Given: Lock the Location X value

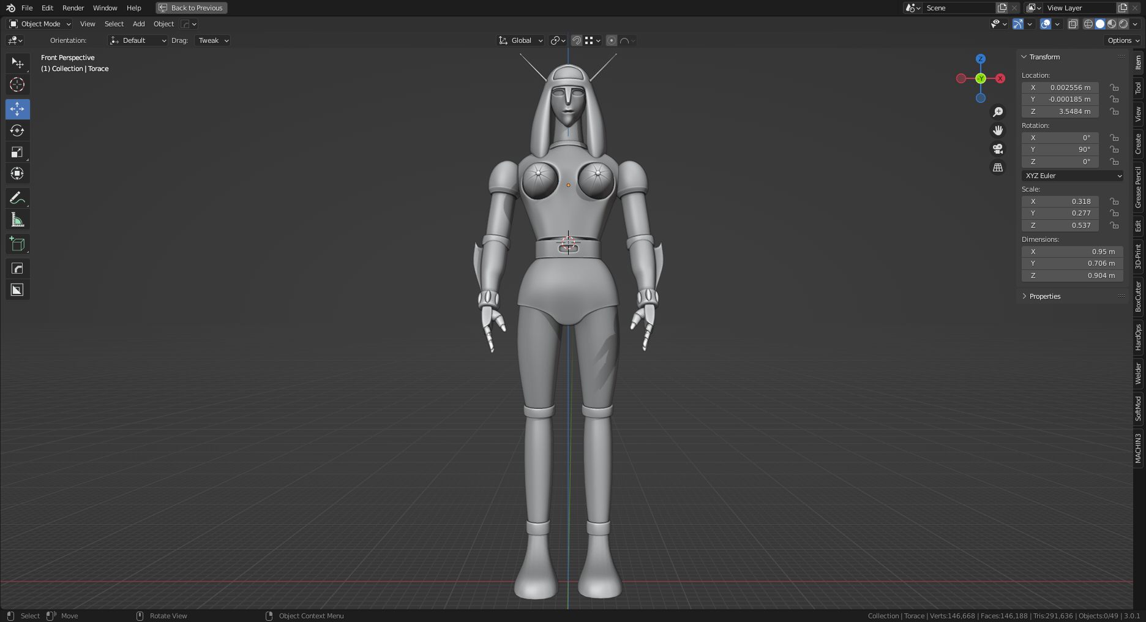Looking at the screenshot, I should (1114, 88).
